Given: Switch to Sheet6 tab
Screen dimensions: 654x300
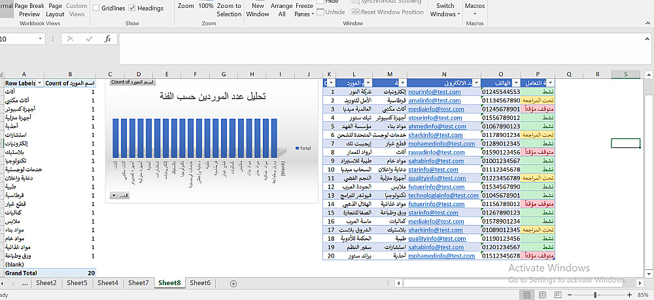Looking at the screenshot, I should 200,283.
